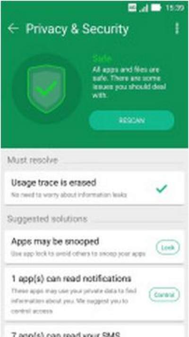Tap the Privacy & Security title
This screenshot has height=337, width=189.
[77, 29]
